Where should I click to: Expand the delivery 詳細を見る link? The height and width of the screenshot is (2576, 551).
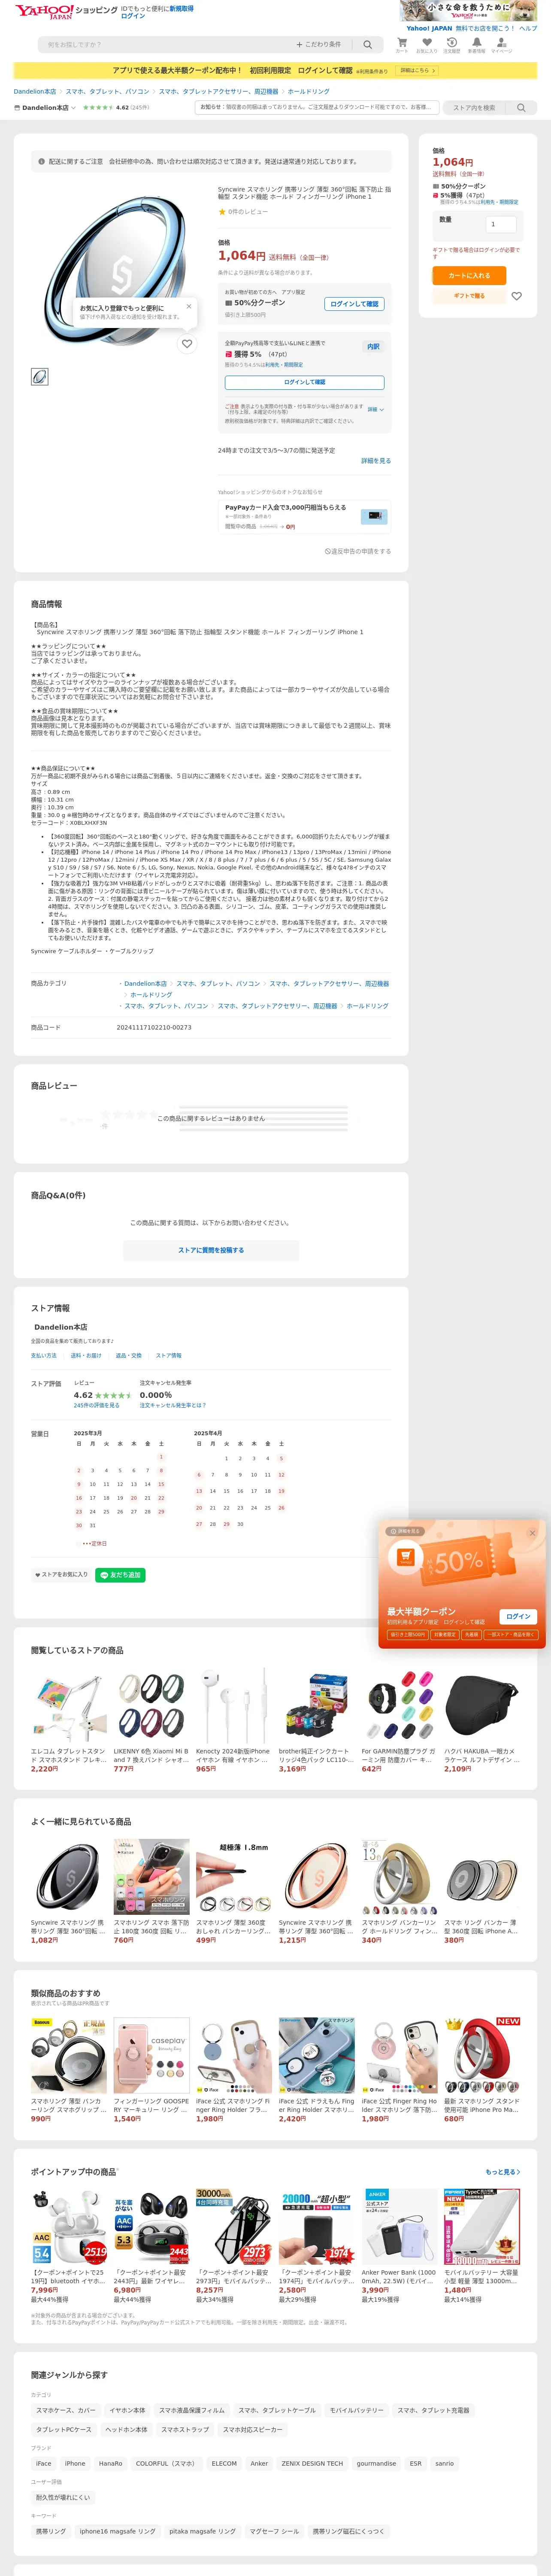376,461
